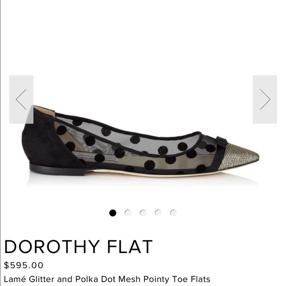
Task: Click "Pointy Toe Flats" in the description
Action: (177, 279)
